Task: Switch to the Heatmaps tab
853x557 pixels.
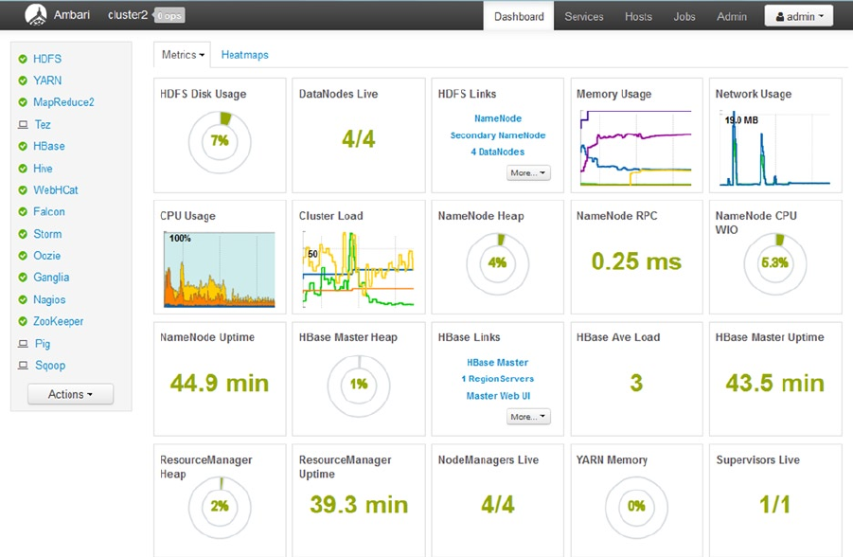Action: [245, 55]
